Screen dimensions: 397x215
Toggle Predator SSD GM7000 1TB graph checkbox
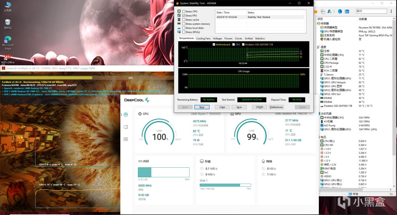pyautogui.click(x=243, y=45)
